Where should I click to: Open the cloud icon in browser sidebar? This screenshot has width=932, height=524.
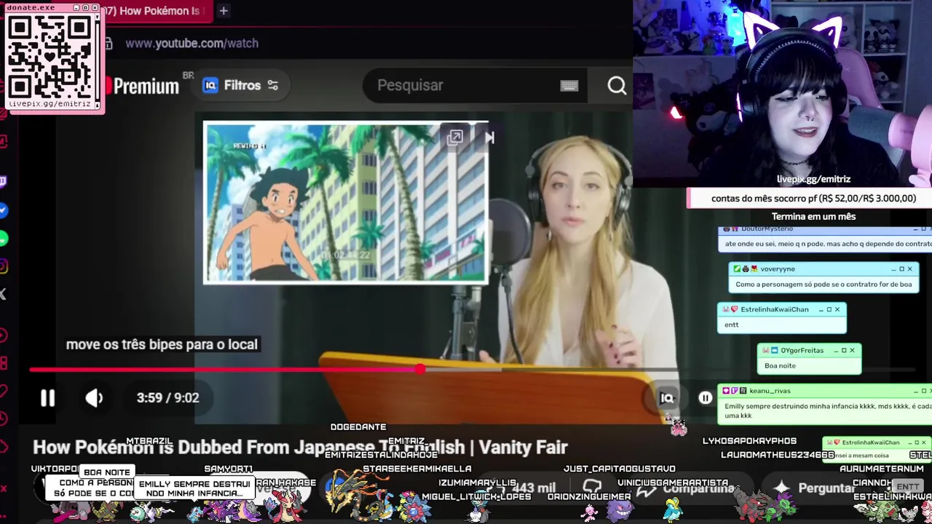tap(4, 446)
